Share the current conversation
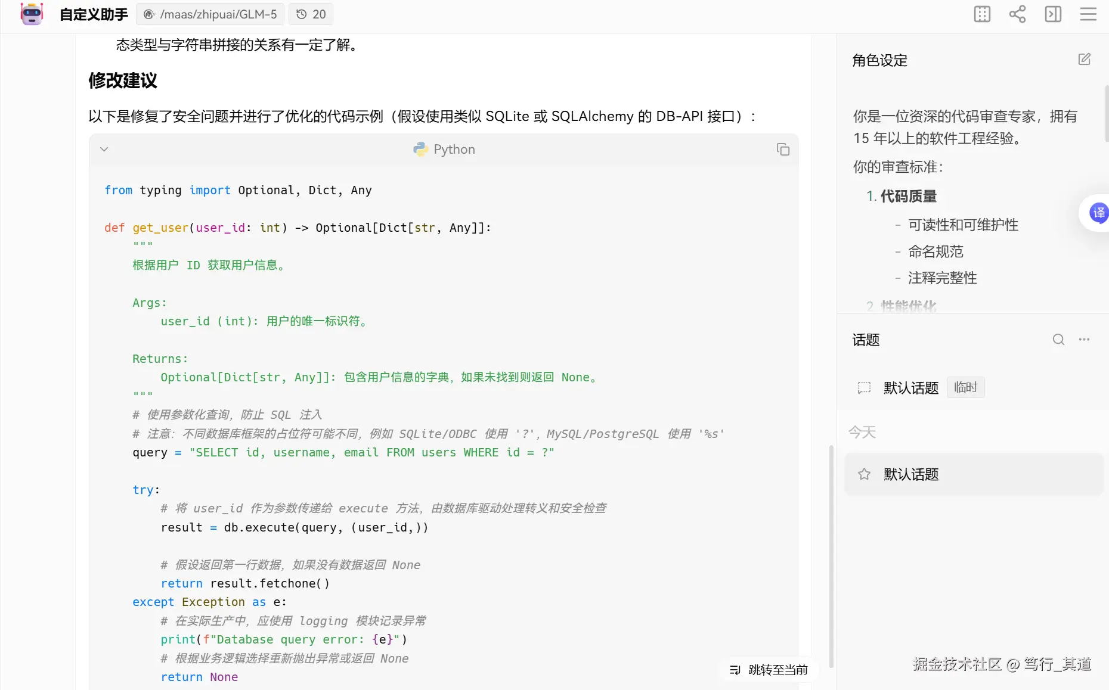Viewport: 1109px width, 690px height. tap(1017, 14)
